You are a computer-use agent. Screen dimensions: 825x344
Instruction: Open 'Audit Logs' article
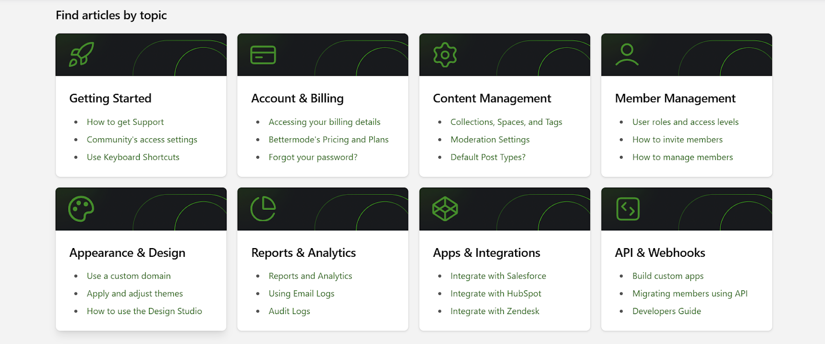(289, 311)
